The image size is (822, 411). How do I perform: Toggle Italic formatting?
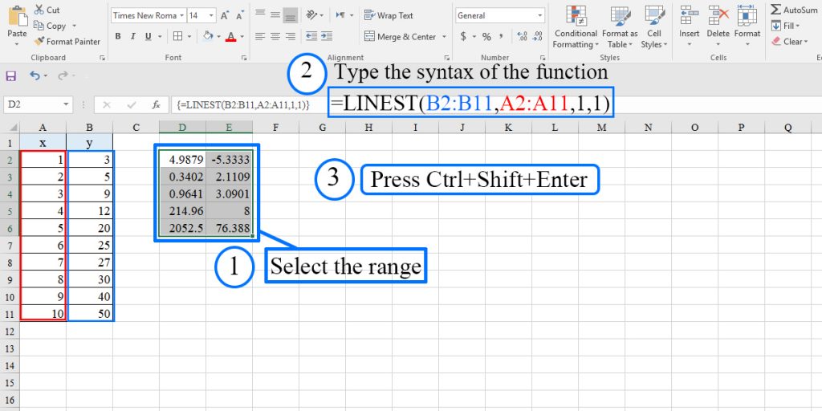132,36
